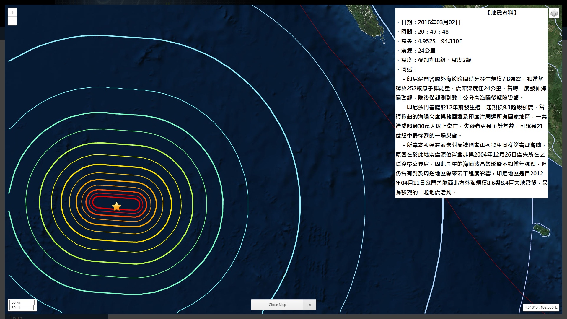The height and width of the screenshot is (319, 567).
Task: Click the 【地震資料】 panel heading
Action: click(502, 13)
